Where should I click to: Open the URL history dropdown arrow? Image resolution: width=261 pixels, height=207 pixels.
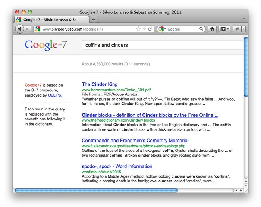pos(145,29)
